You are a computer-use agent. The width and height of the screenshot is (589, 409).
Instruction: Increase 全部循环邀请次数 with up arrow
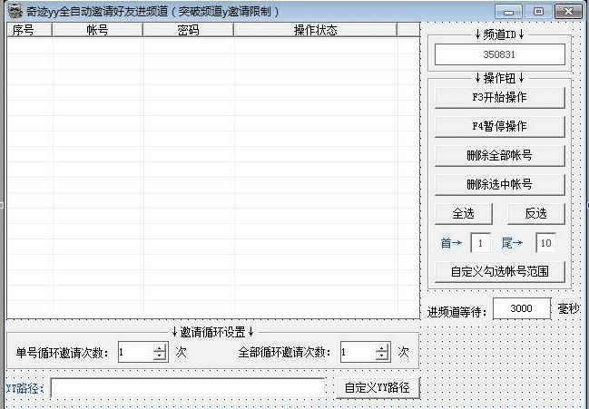382,348
